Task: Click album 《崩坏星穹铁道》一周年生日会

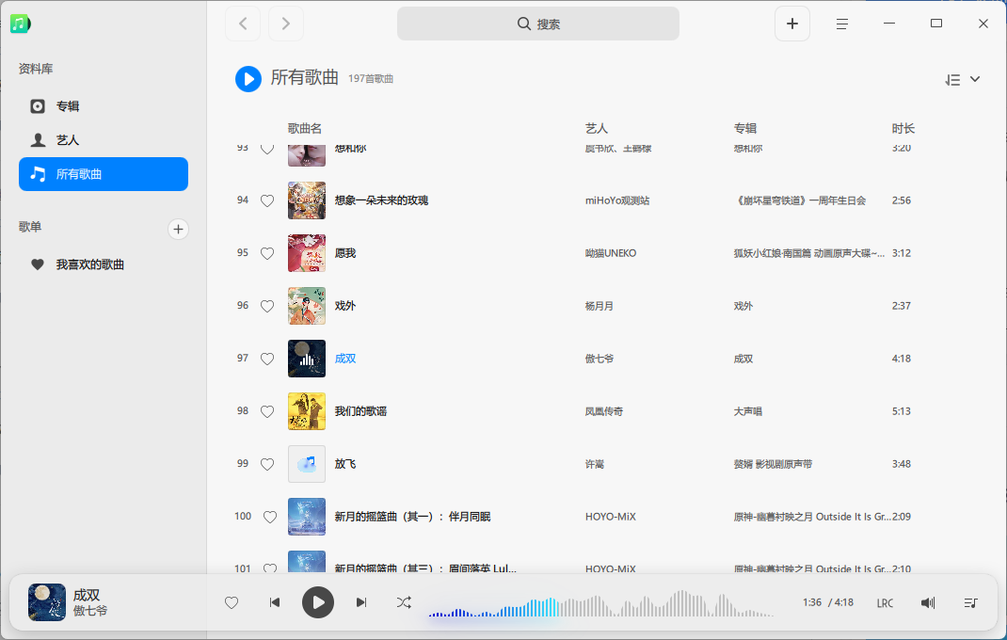Action: [x=800, y=200]
